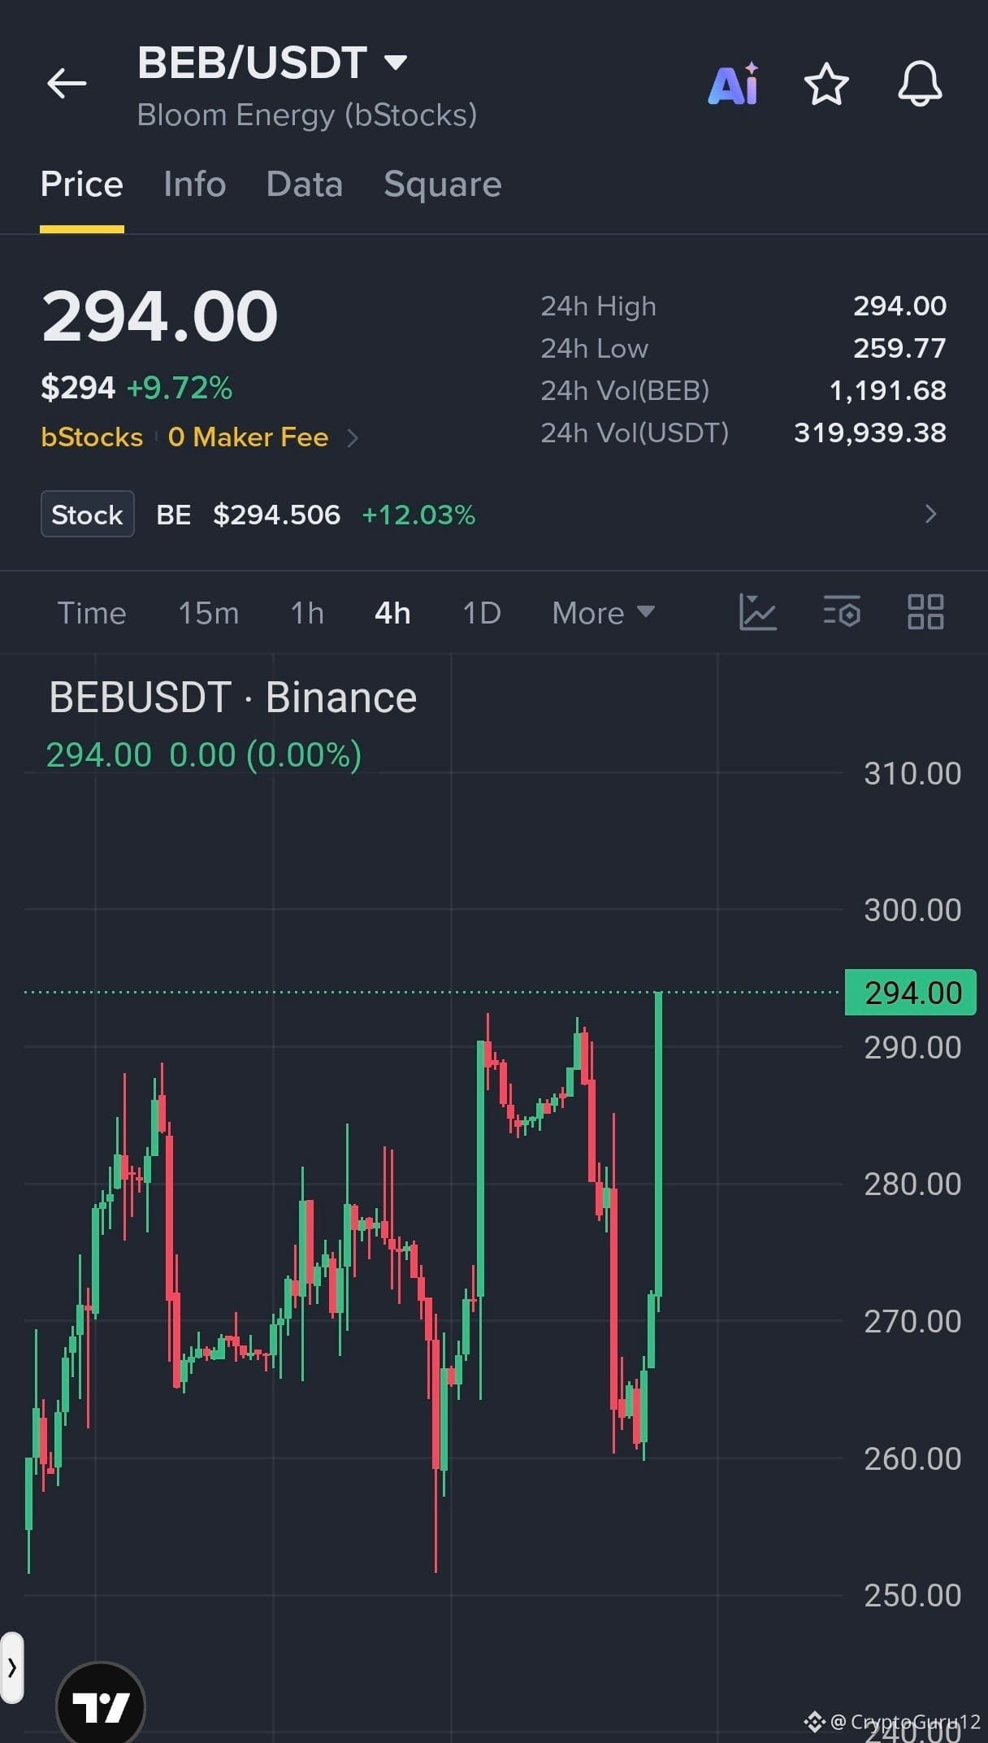Open the BE stock details row chevron
988x1743 pixels.
click(x=931, y=514)
